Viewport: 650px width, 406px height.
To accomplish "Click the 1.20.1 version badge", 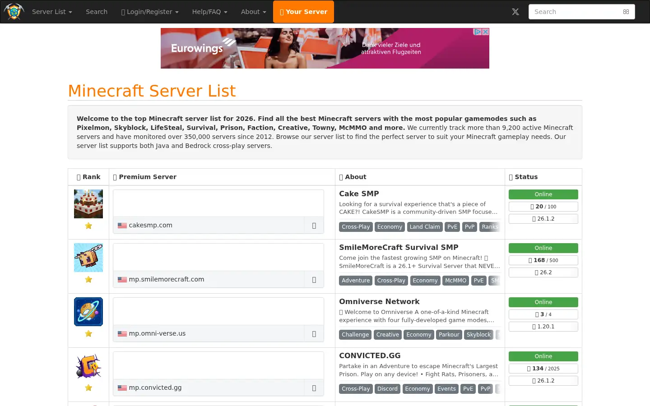I will tap(543, 327).
